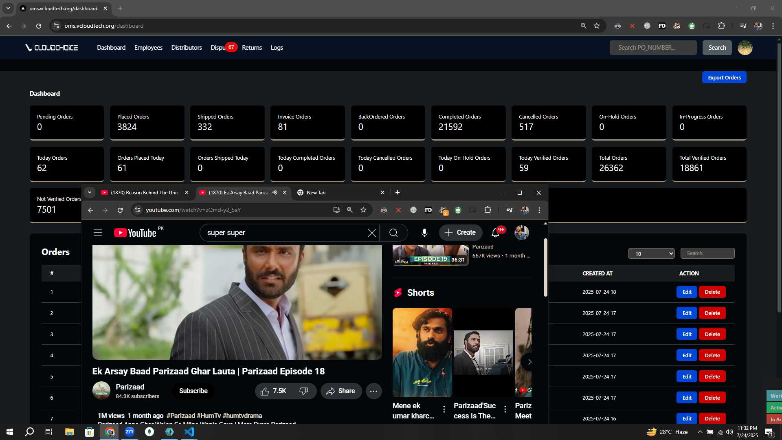Viewport: 782px width, 440px height.
Task: Open tab search dropdown in dashboard window
Action: pyautogui.click(x=8, y=8)
